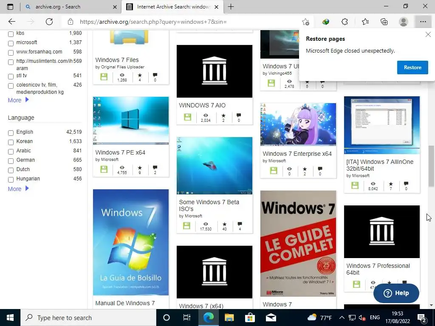This screenshot has width=435, height=326.
Task: Open the WINDOWS 7 AIO title link
Action: 202,105
